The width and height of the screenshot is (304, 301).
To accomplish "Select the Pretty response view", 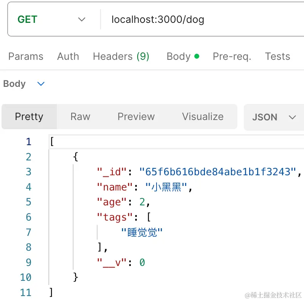I will (29, 117).
